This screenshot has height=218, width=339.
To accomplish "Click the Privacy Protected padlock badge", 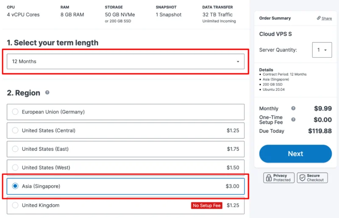I will (279, 178).
